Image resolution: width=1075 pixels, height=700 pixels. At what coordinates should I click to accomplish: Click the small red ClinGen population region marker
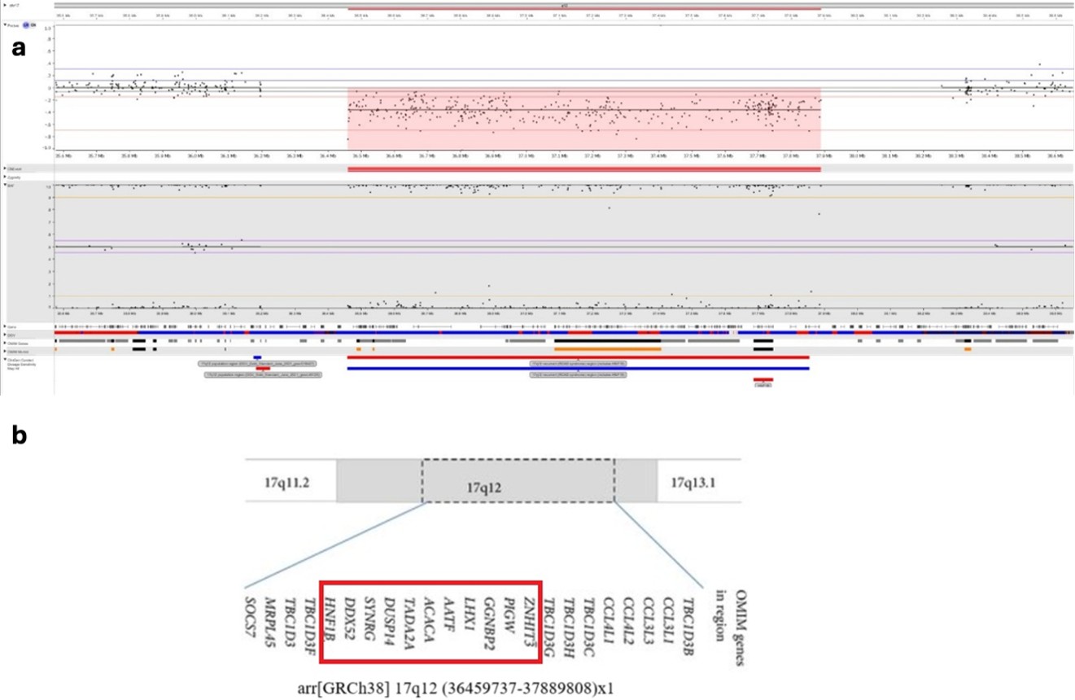[262, 369]
